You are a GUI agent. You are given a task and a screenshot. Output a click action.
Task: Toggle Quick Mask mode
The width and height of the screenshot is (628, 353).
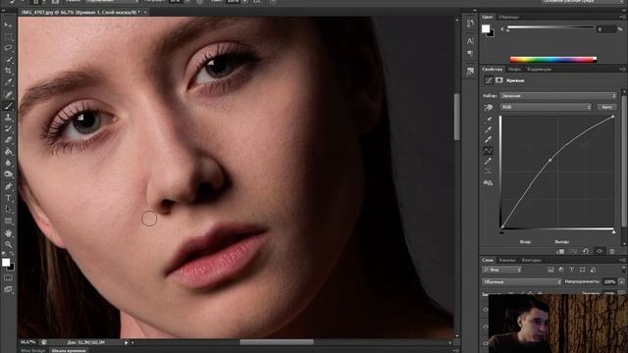(8, 277)
